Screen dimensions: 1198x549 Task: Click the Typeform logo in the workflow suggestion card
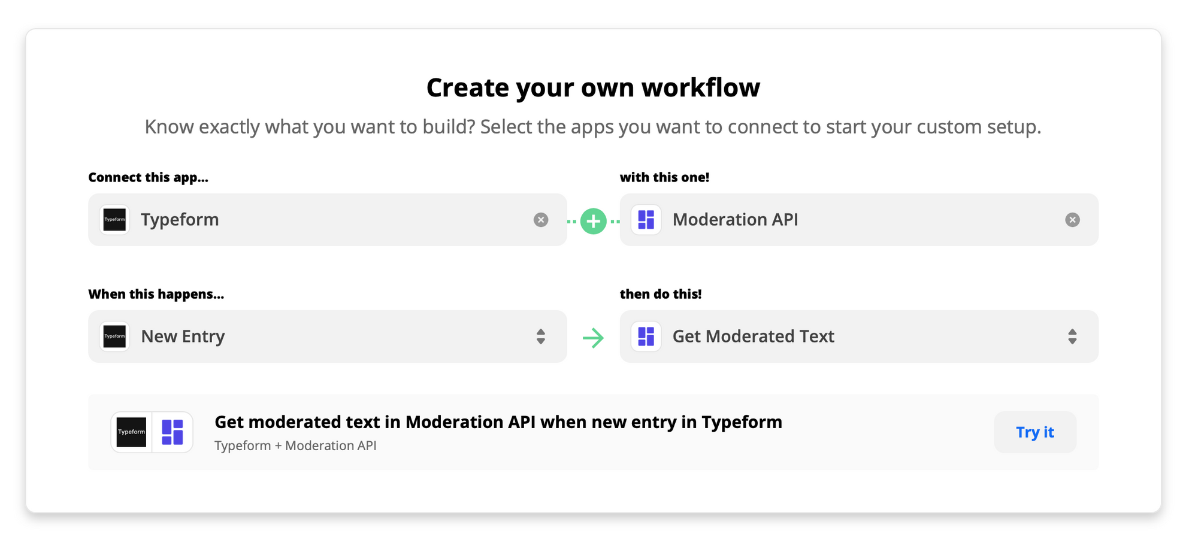click(131, 432)
